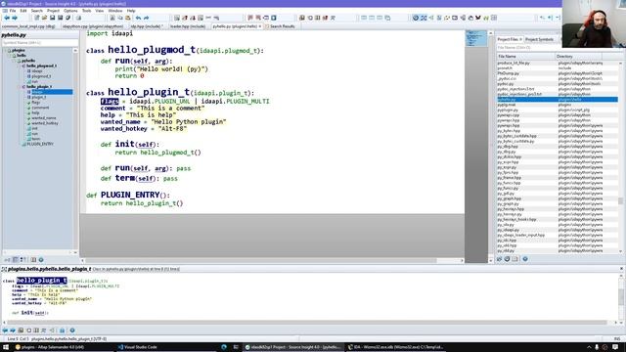Screen dimensions: 626x352
Task: Open the File menu
Action: click(x=13, y=11)
